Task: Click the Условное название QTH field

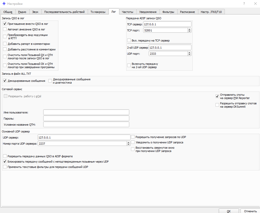Action: click(86, 125)
